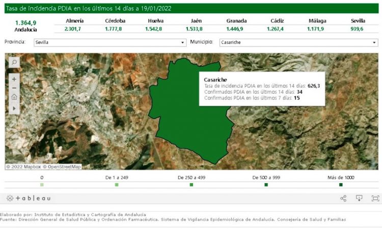
Task: Click the Tableau download icon
Action: (x=359, y=198)
